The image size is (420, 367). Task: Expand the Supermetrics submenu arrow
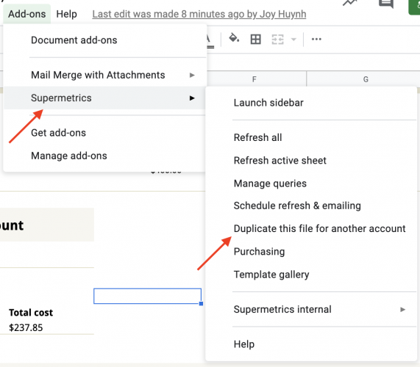(x=192, y=98)
